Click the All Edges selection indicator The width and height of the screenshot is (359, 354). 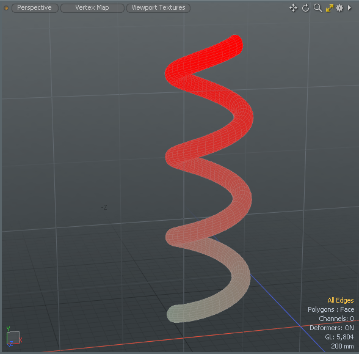click(x=341, y=300)
